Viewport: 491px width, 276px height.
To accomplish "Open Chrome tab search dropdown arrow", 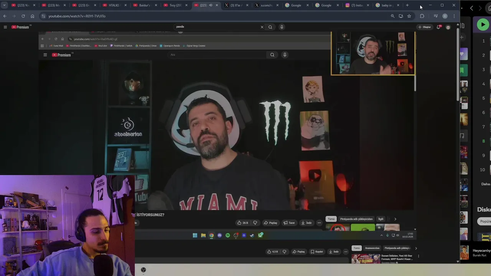I will [4, 5].
